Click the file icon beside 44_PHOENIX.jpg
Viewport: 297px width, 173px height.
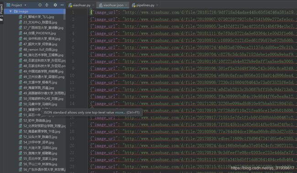tap(21, 33)
